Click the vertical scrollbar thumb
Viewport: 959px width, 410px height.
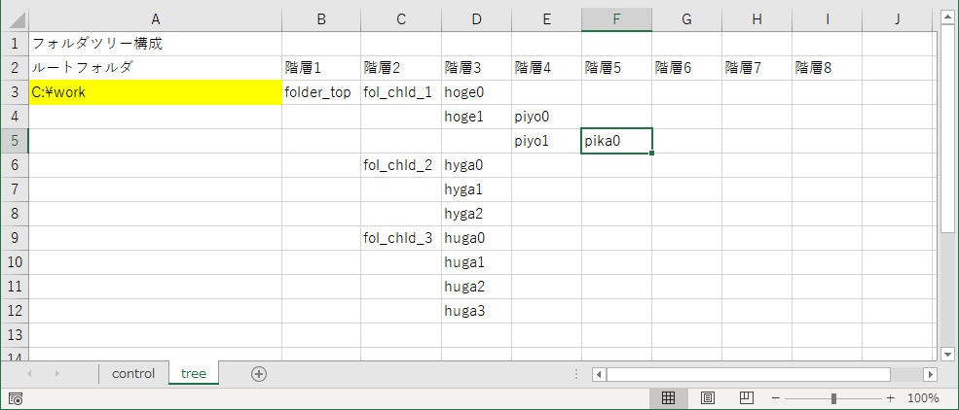(947, 127)
